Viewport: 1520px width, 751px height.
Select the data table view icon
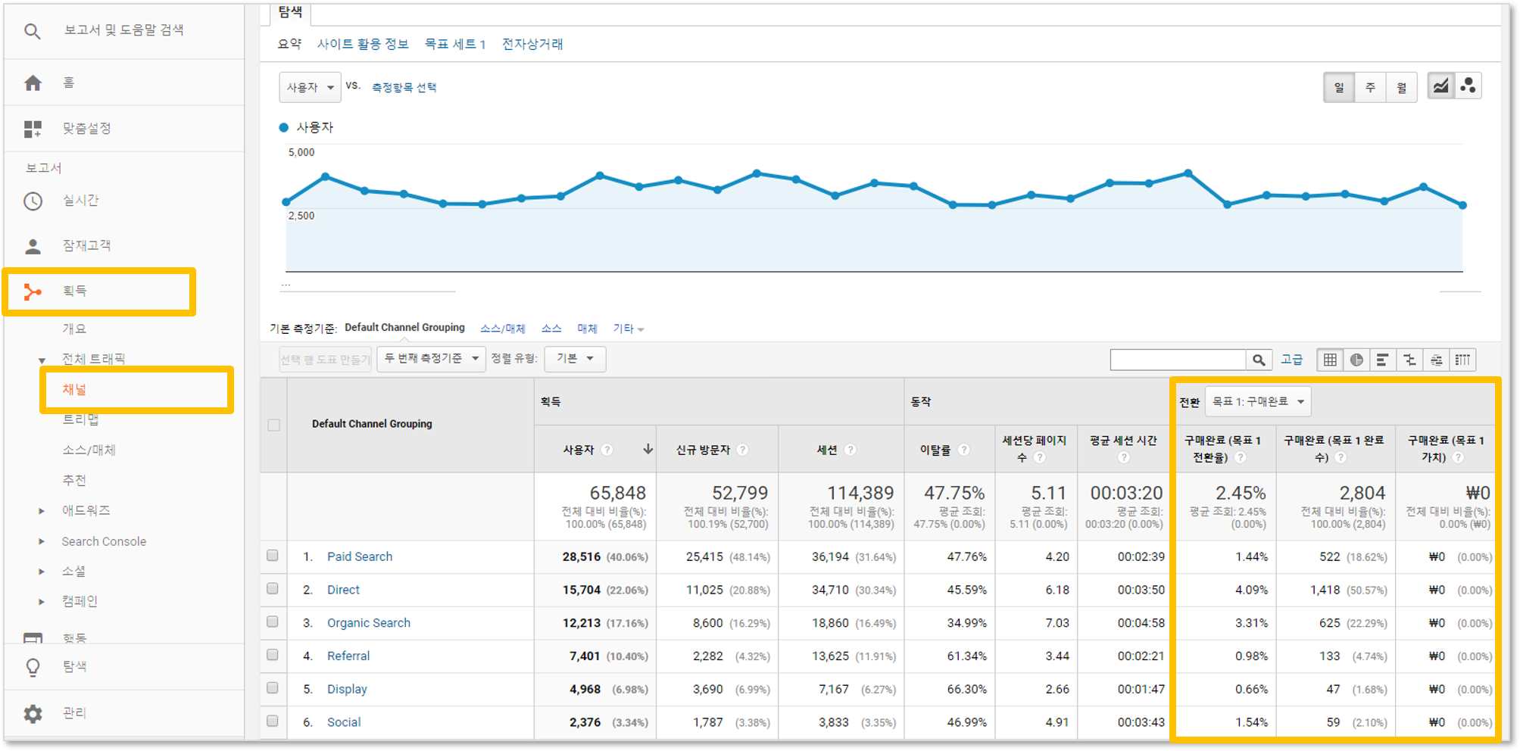click(1330, 359)
